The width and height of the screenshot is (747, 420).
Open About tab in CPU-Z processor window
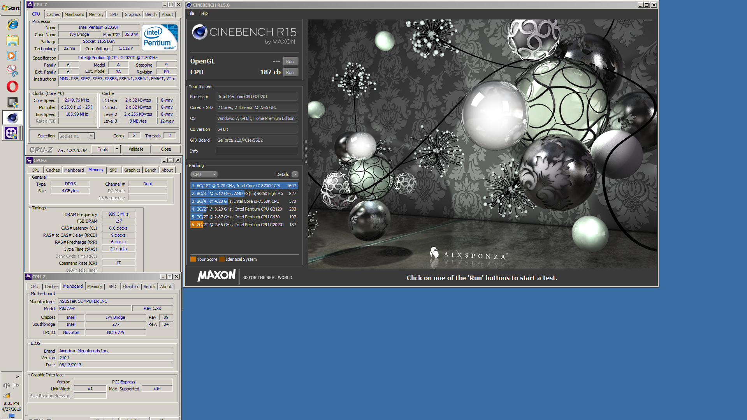[x=167, y=14]
